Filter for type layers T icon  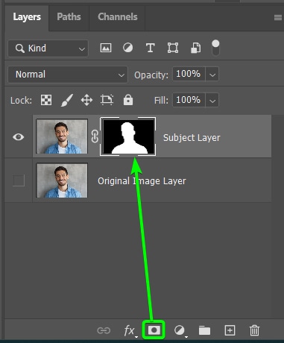tap(151, 48)
